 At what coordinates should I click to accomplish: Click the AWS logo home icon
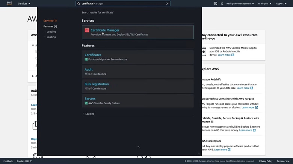9,3
